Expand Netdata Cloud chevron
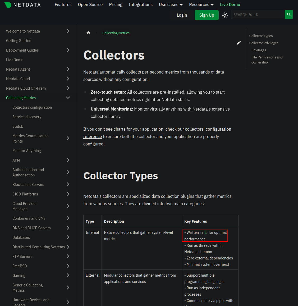 (x=68, y=79)
